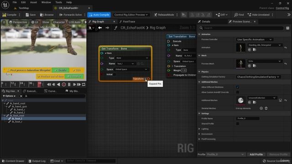This screenshot has width=292, height=164.
Task: Close the Rig Graph tab
Action: click(114, 21)
